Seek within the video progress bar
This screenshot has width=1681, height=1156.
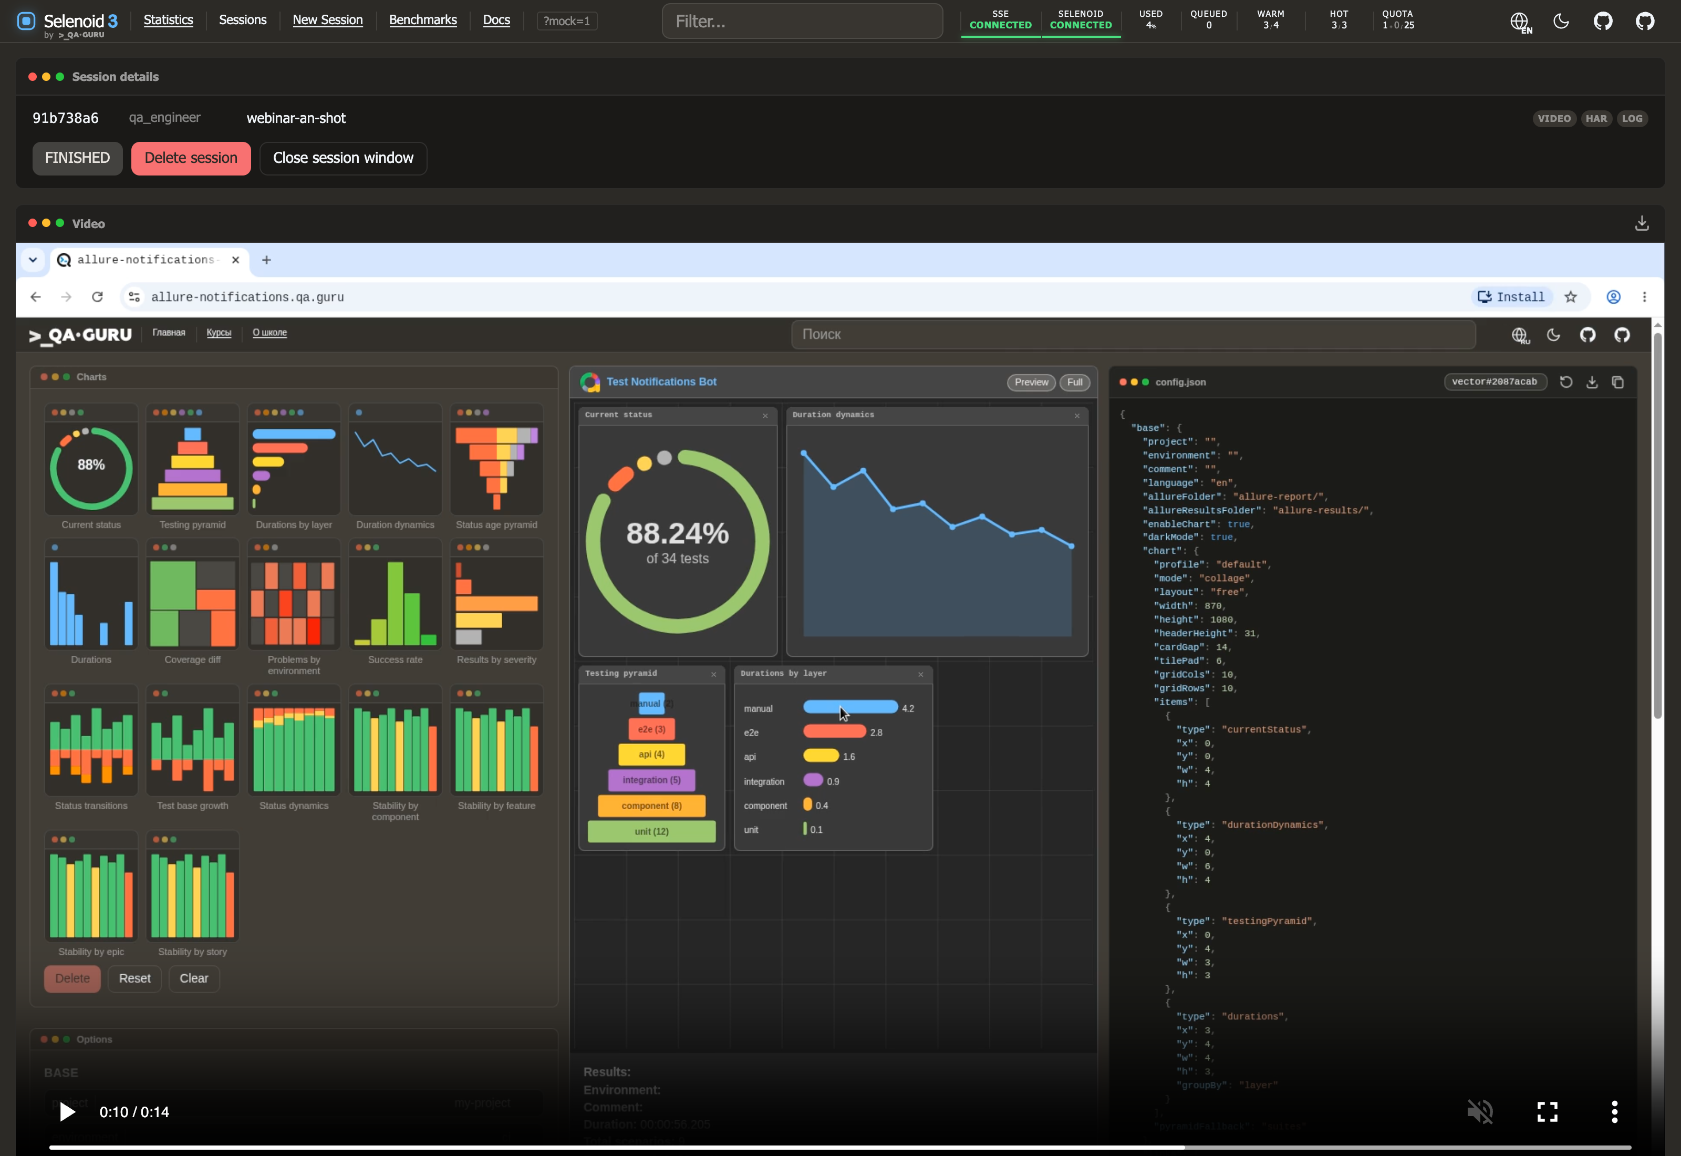tap(840, 1147)
